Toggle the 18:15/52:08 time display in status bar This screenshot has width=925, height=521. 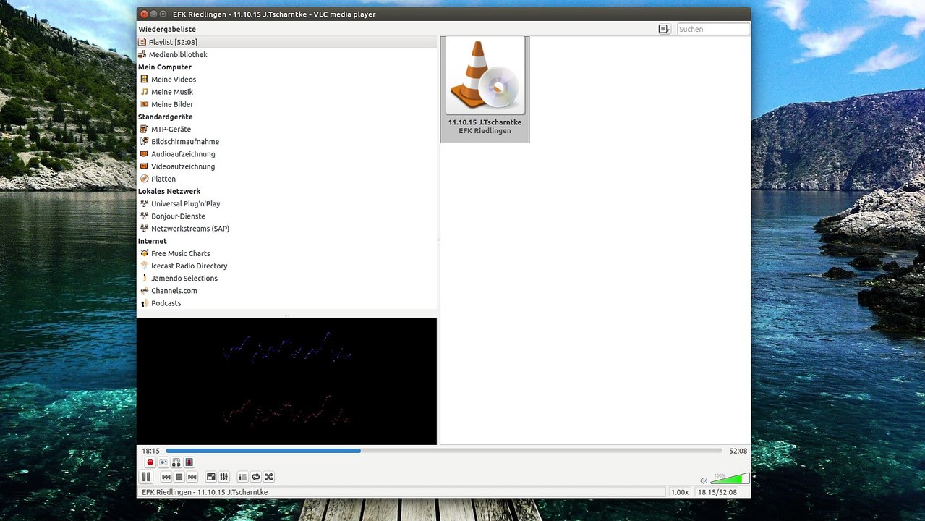[x=717, y=492]
